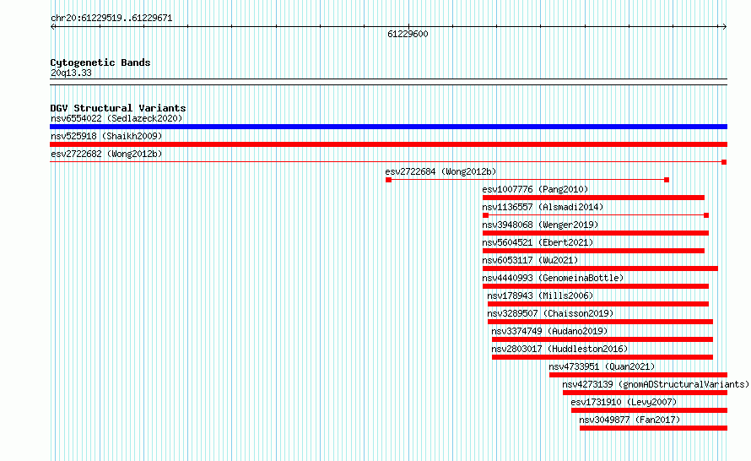This screenshot has height=461, width=751.
Task: Click the nsv3374749 (Audano2019) label
Action: 549,331
